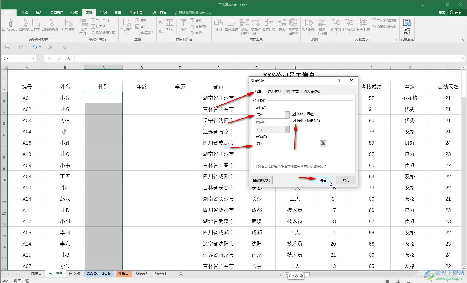Sort ascending A to Z icon
The width and height of the screenshot is (467, 283).
click(161, 23)
